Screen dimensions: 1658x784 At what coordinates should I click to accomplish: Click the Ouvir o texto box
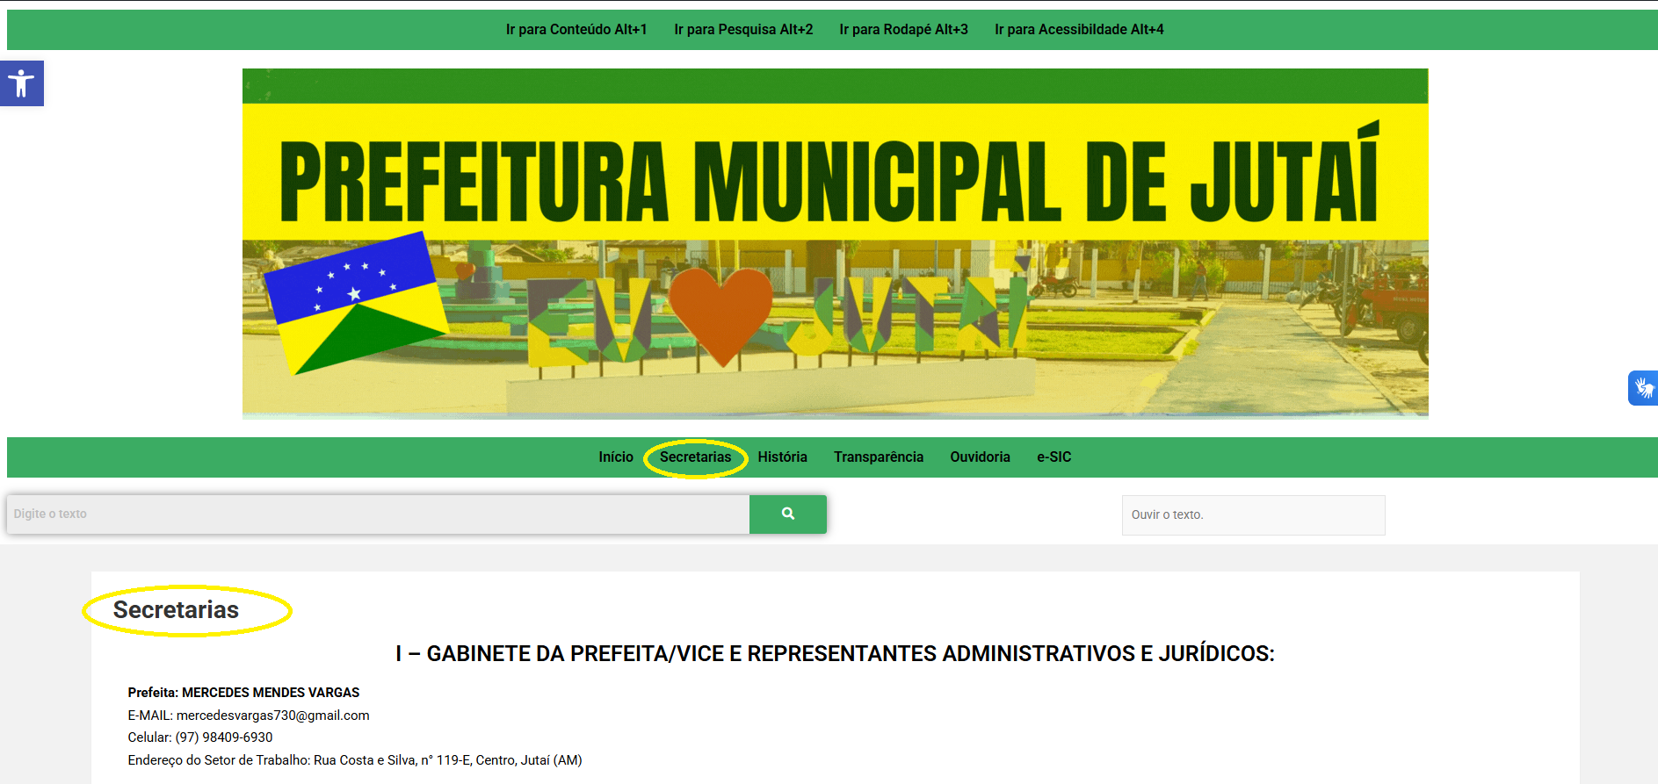[x=1253, y=515]
